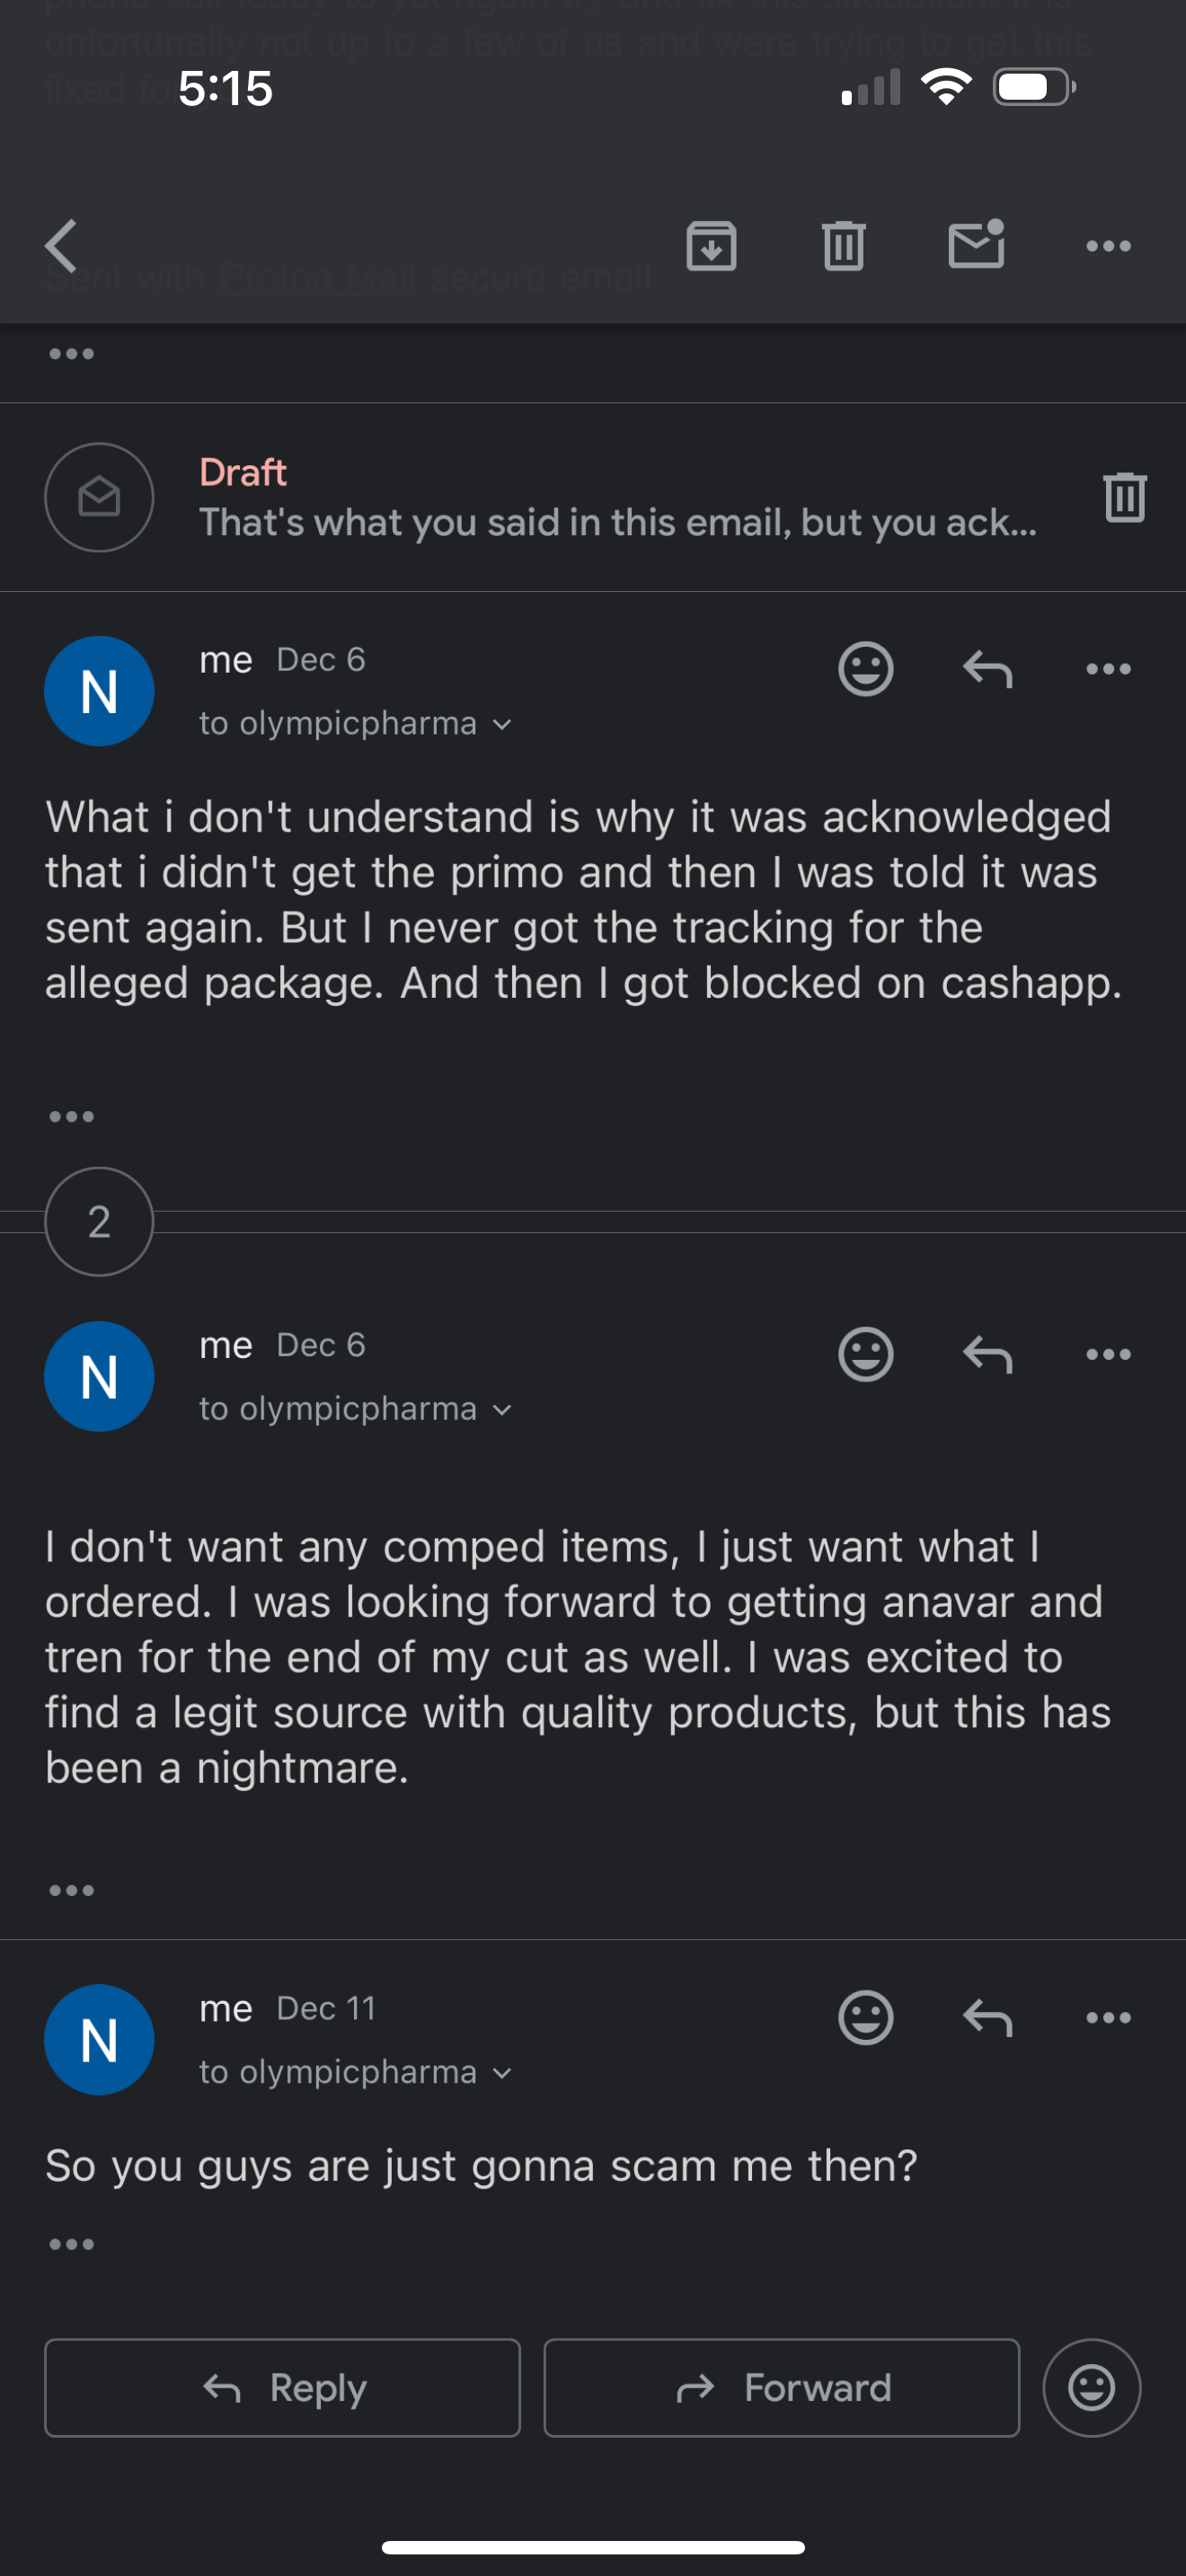Discard the draft with its trash icon
The image size is (1186, 2576).
tap(1124, 497)
